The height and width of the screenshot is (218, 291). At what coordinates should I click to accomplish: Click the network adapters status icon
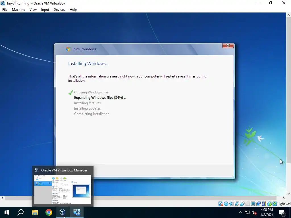point(237,204)
